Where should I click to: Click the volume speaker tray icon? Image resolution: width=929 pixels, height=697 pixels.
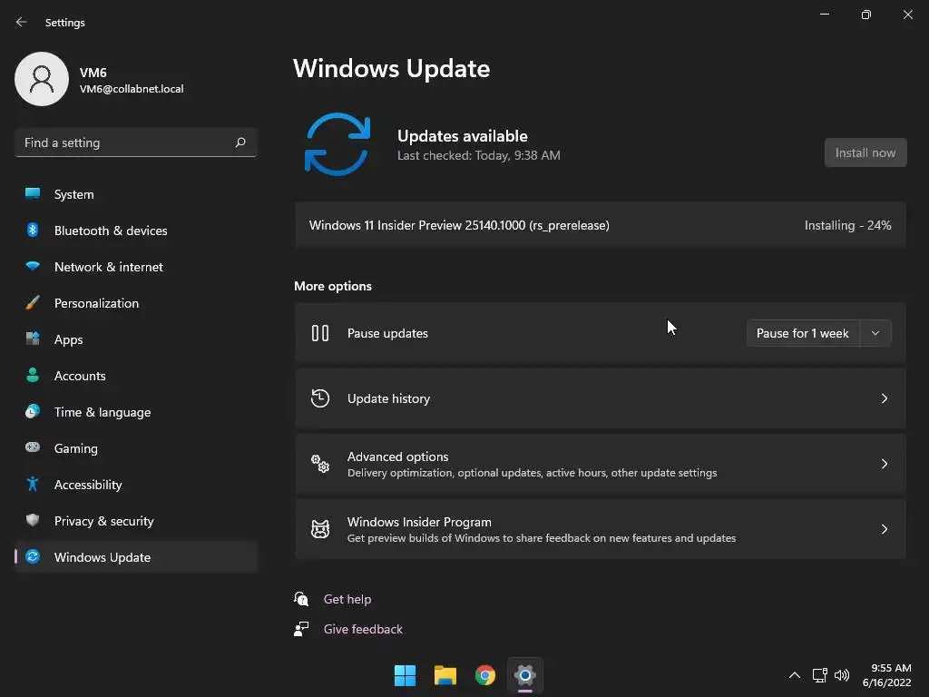pos(842,675)
